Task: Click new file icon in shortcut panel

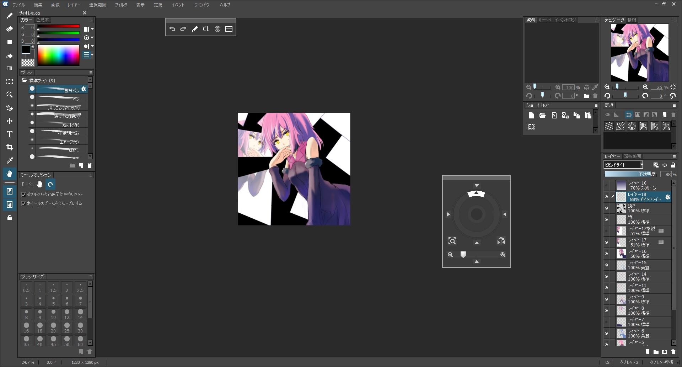Action: pyautogui.click(x=531, y=115)
